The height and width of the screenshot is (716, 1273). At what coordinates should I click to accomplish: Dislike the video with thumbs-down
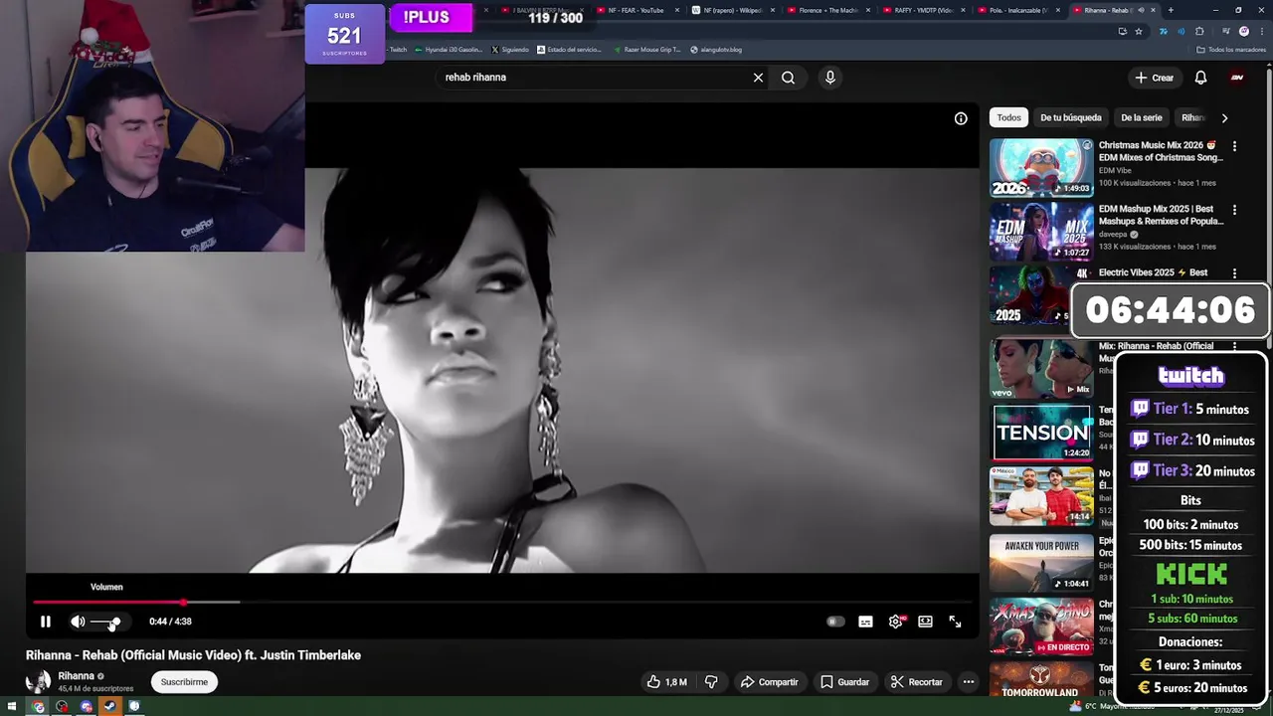coord(711,682)
